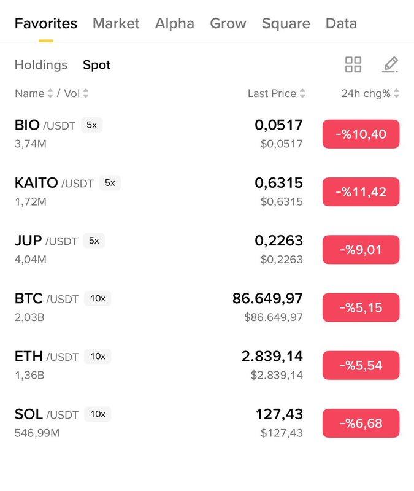The width and height of the screenshot is (414, 491).
Task: Click KAITO change badge -%11,42
Action: pyautogui.click(x=361, y=192)
